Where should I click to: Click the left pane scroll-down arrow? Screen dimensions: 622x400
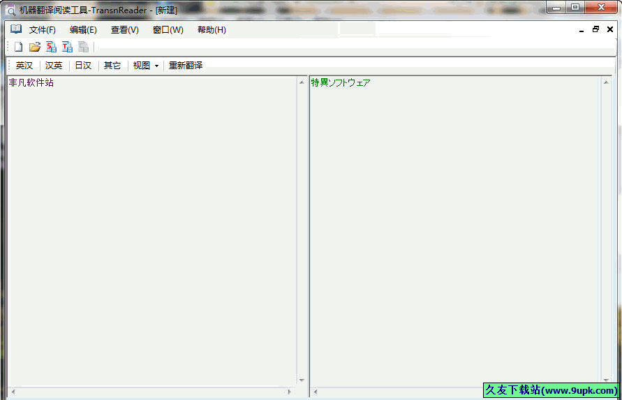[302, 380]
